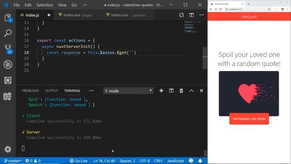Open the Explorer view in activity bar
Image resolution: width=291 pixels, height=164 pixels.
8,18
